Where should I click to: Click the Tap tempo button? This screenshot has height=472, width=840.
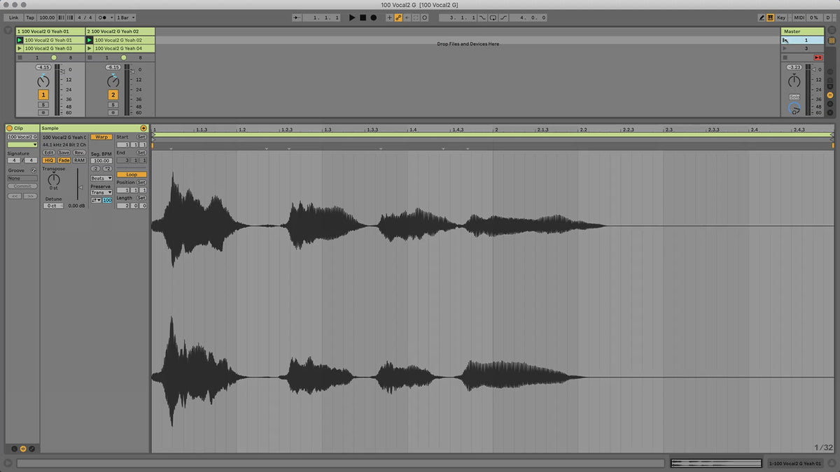click(x=30, y=17)
